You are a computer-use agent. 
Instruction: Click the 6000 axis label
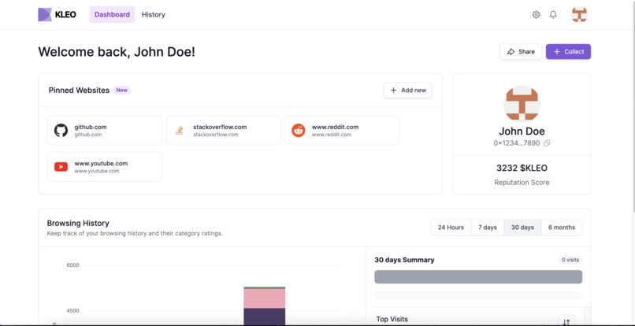point(73,265)
